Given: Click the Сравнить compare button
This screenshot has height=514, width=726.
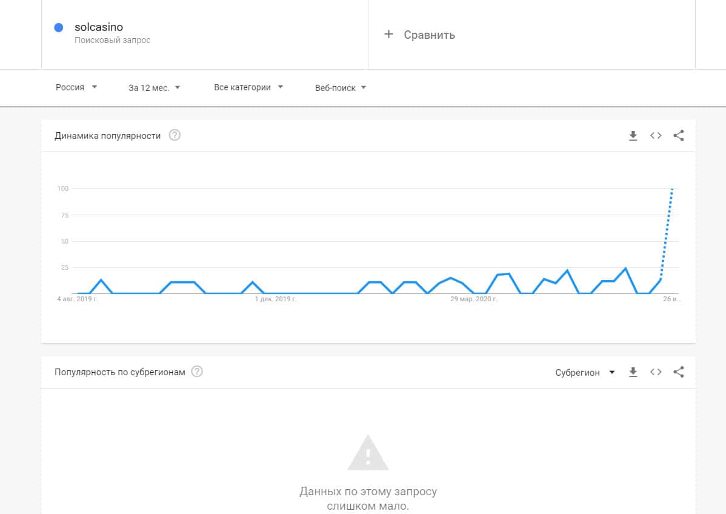Looking at the screenshot, I should [429, 35].
